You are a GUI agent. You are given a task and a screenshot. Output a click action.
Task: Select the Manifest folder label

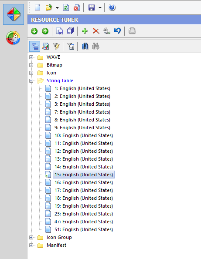(x=56, y=245)
